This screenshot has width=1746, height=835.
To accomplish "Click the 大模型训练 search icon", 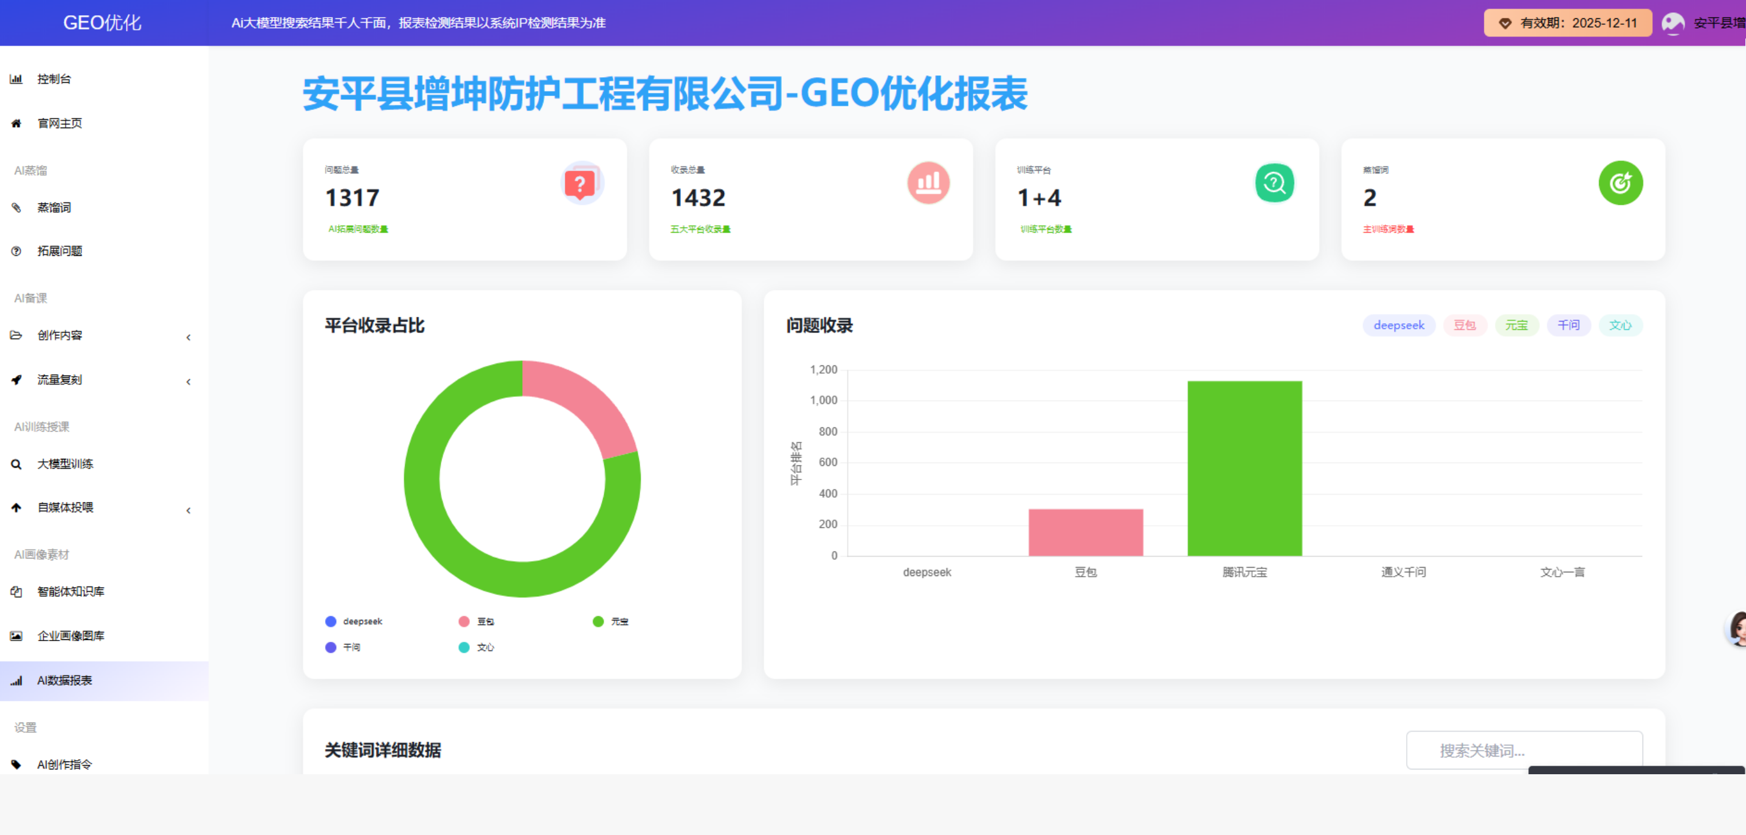I will point(16,464).
